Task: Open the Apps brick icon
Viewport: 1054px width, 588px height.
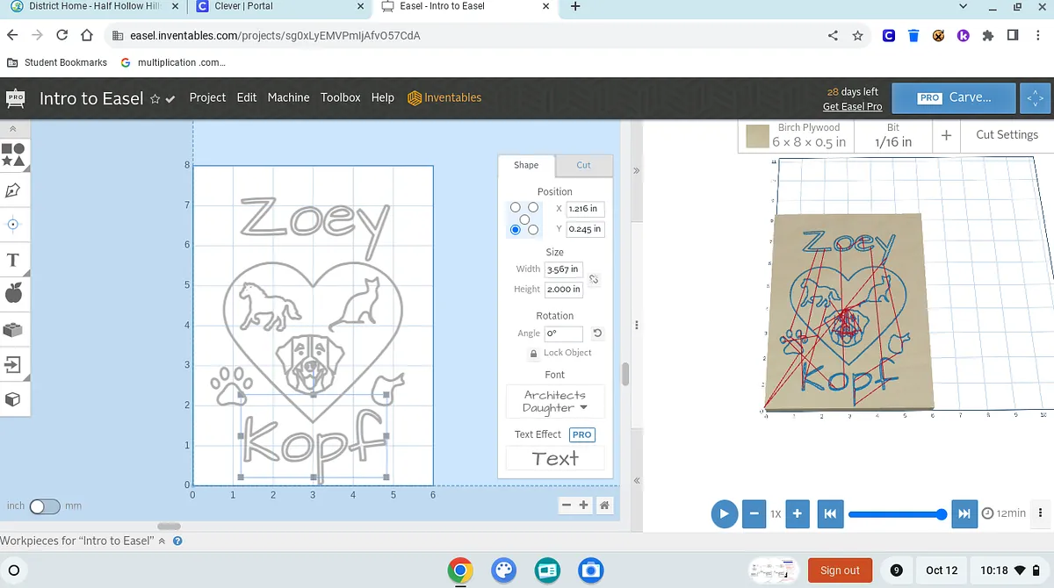Action: (13, 330)
